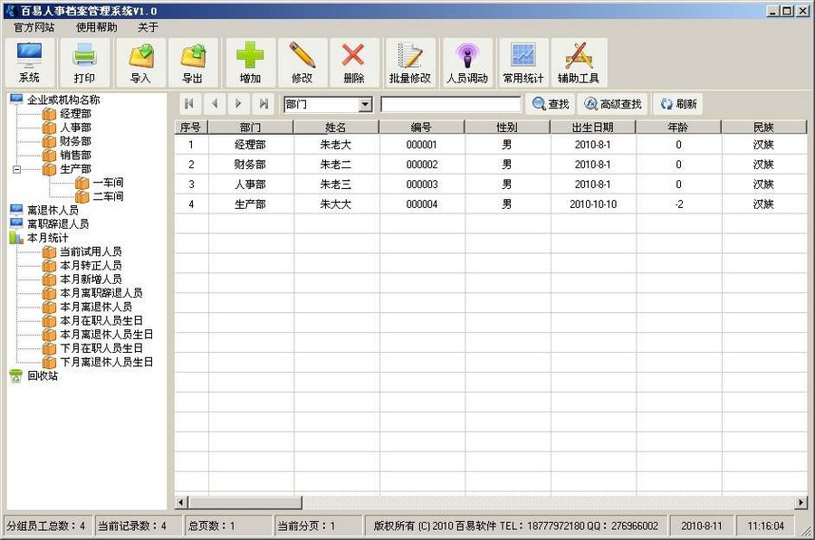Screen dimensions: 815x540
Task: Click the 导出 (Export) toolbar icon
Action: [x=192, y=62]
